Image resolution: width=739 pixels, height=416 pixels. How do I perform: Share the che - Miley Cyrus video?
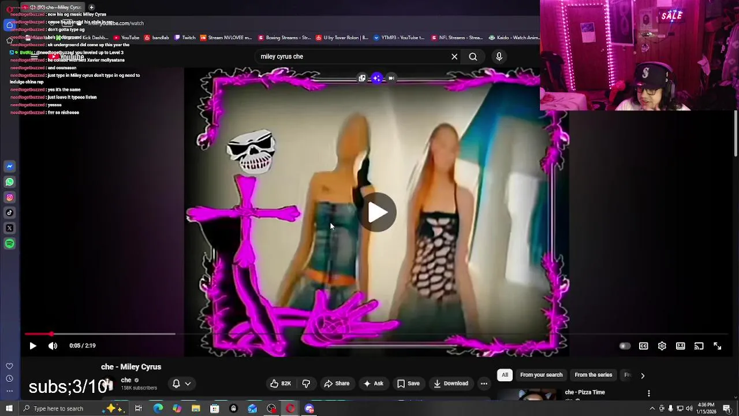pyautogui.click(x=337, y=384)
